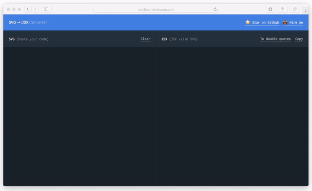Clear the SVG input with Clear
Image resolution: width=312 pixels, height=191 pixels.
[145, 39]
